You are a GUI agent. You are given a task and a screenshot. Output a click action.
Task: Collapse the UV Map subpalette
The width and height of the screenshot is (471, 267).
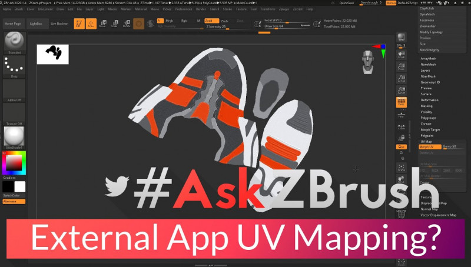pos(426,142)
